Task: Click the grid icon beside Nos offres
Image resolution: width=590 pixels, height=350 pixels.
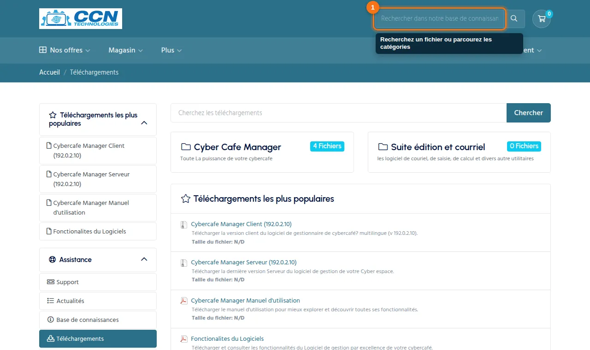Action: pyautogui.click(x=43, y=50)
